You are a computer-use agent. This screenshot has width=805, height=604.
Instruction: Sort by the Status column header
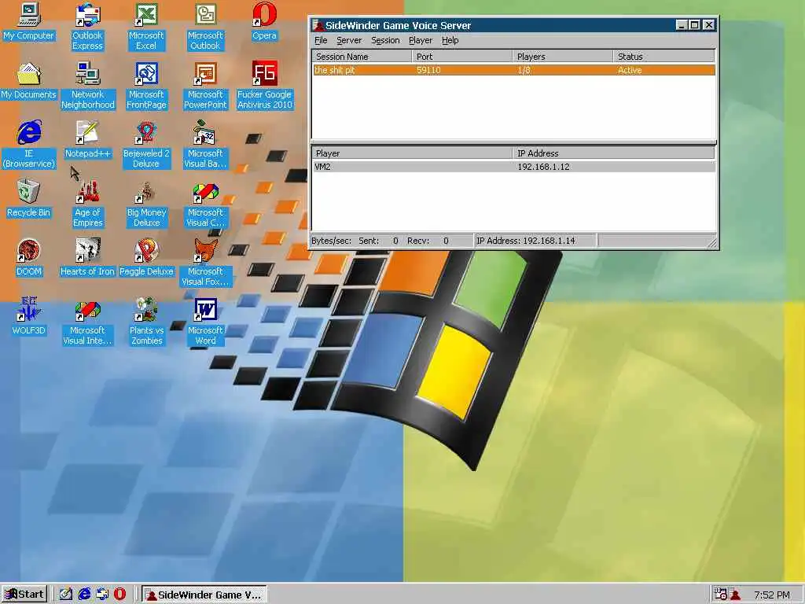(663, 57)
